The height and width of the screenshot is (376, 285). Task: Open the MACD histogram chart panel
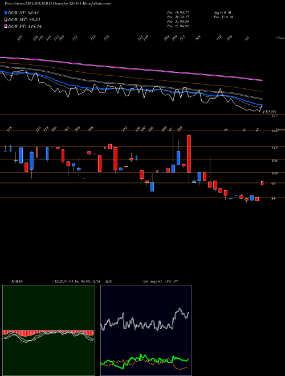[x=48, y=330]
